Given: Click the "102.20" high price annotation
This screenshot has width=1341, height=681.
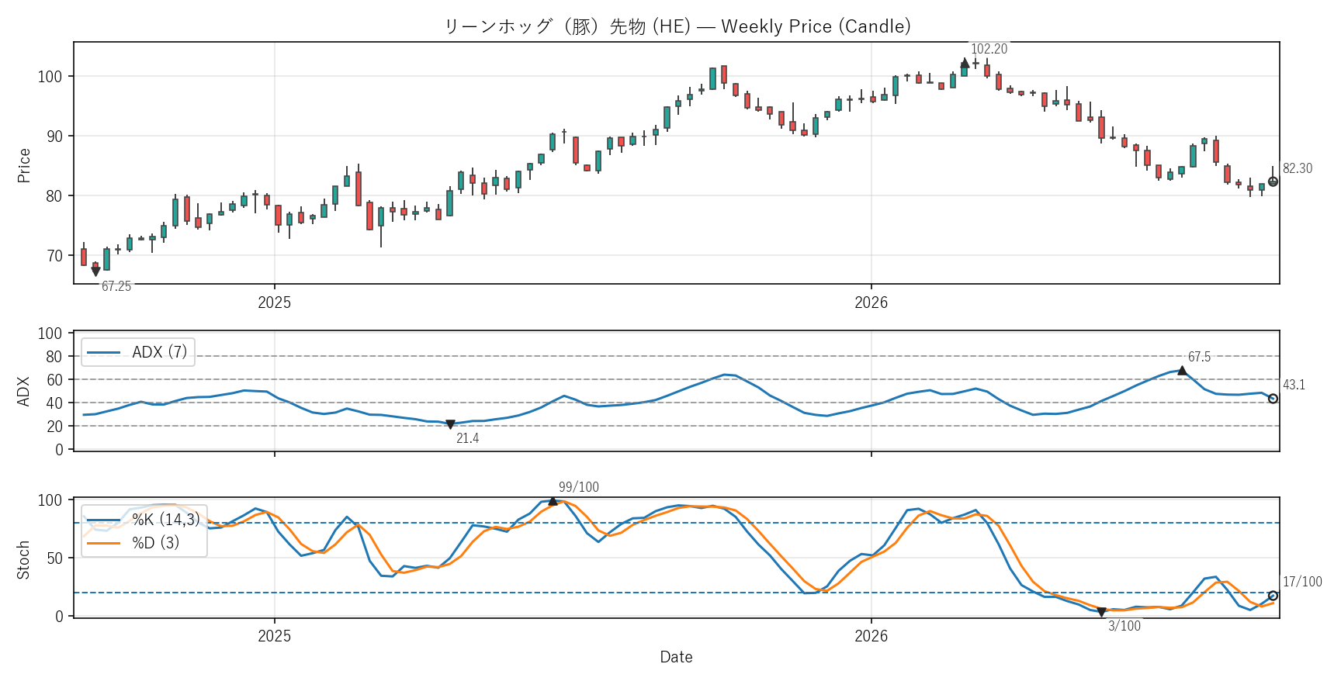Looking at the screenshot, I should click(989, 49).
